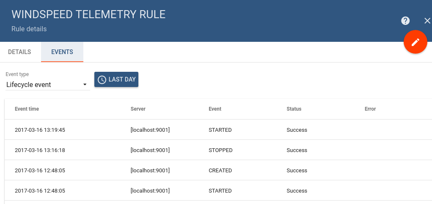The width and height of the screenshot is (432, 204).
Task: Click the Status column header
Action: click(294, 109)
